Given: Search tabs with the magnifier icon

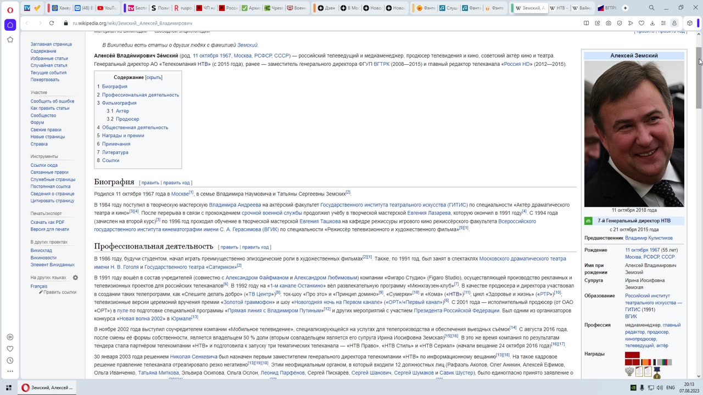Looking at the screenshot, I should (651, 8).
